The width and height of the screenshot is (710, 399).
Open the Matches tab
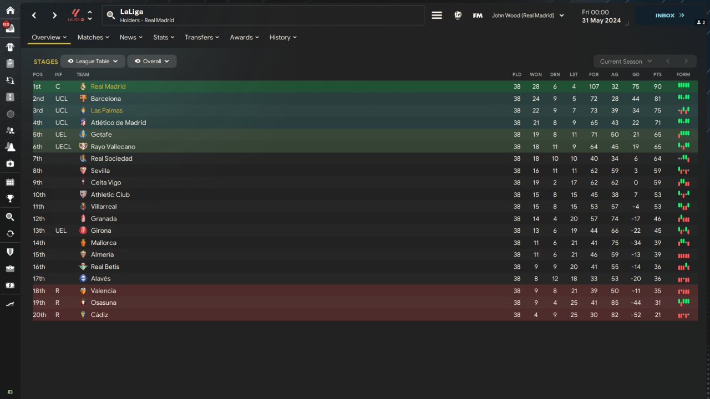pos(94,37)
